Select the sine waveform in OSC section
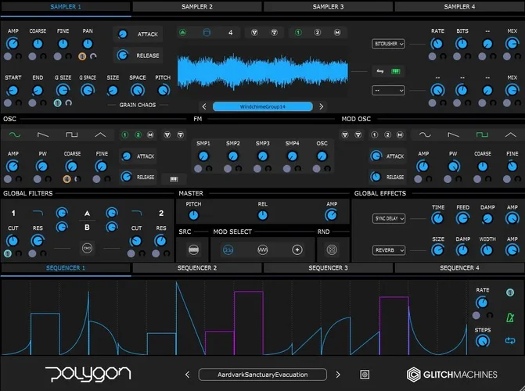The width and height of the screenshot is (525, 391). click(13, 135)
